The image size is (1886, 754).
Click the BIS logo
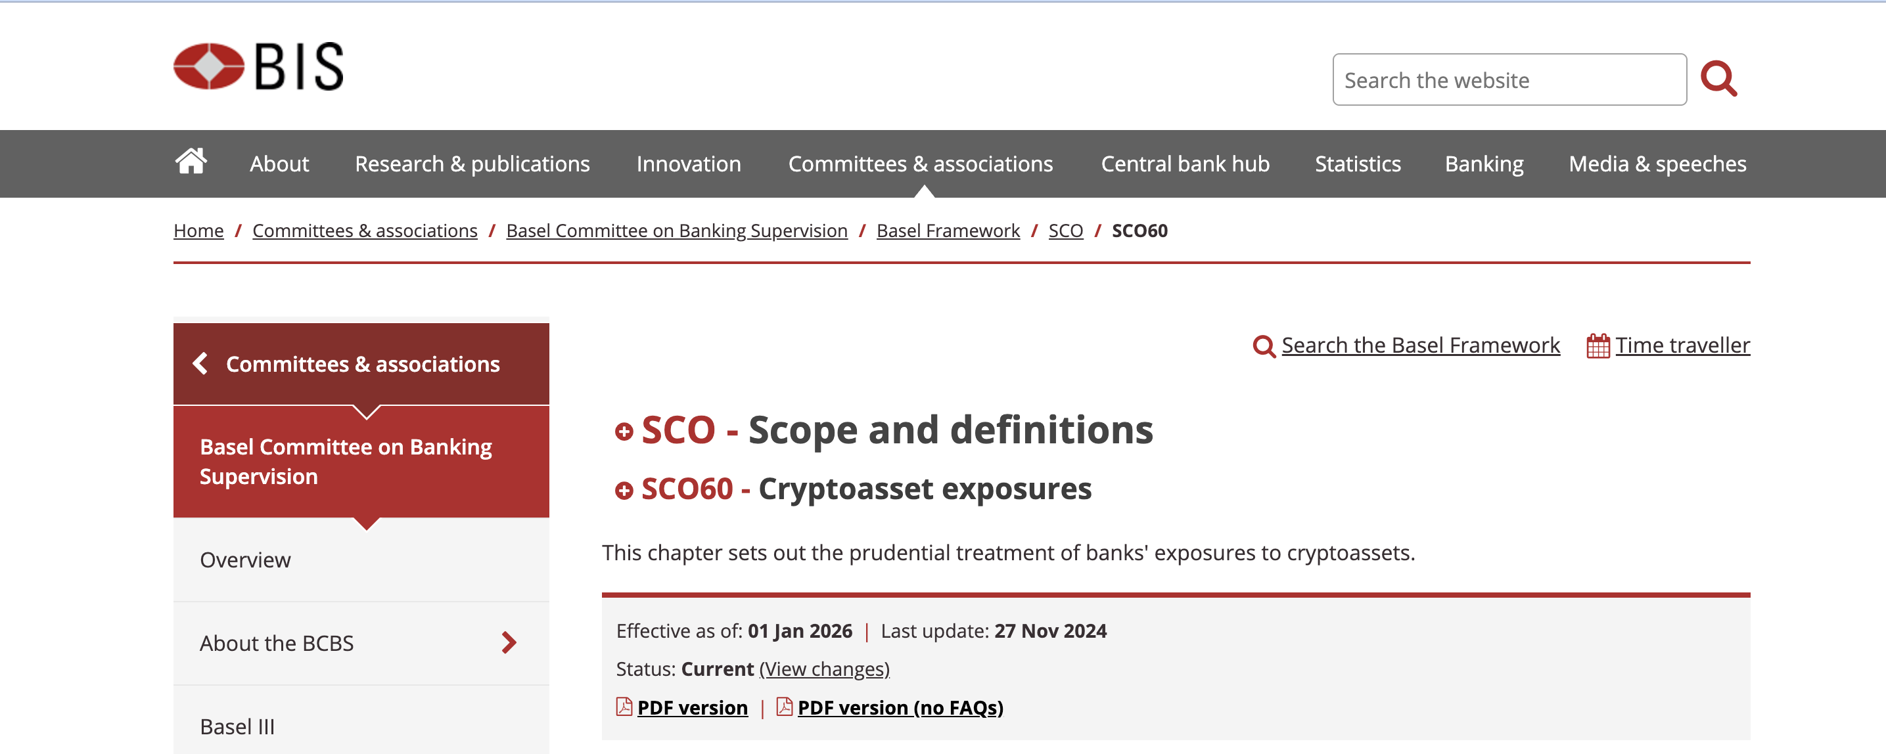258,66
